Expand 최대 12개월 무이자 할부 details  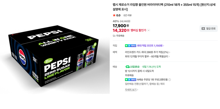click(x=147, y=56)
